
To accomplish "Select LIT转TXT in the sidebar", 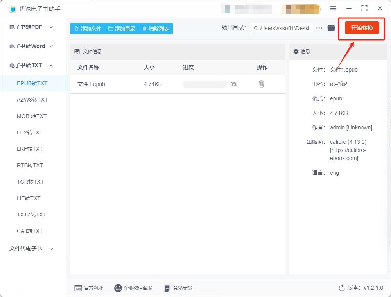I will coord(29,199).
